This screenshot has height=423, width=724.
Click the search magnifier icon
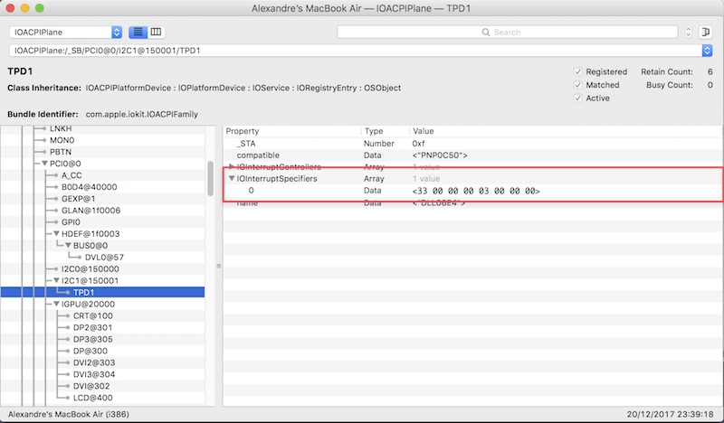pos(488,33)
